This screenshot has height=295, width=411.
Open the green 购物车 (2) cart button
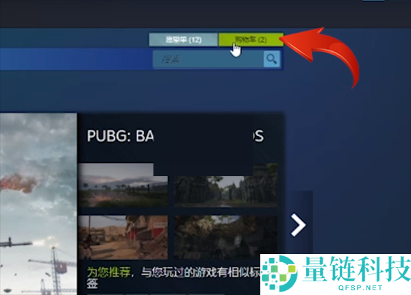click(250, 40)
